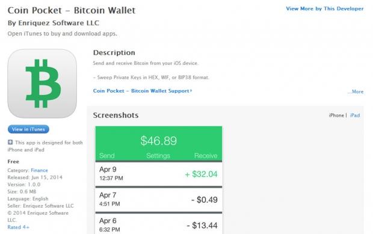Viewport: 373px width, 234px height.
Task: Expand description with the ...More link
Action: 356,91
